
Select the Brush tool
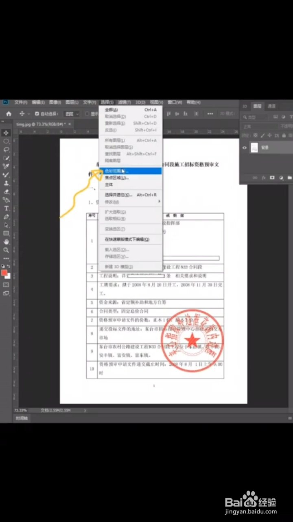point(6,175)
